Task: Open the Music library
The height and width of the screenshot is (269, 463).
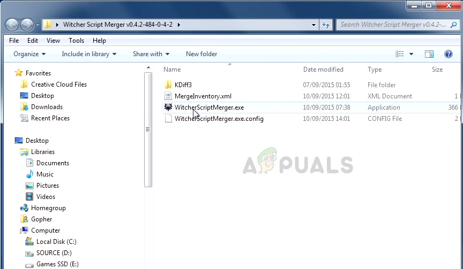Action: pyautogui.click(x=44, y=174)
